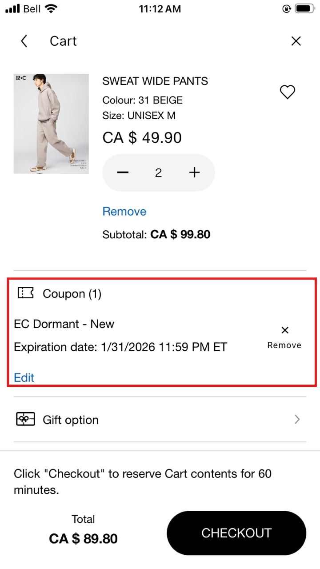The width and height of the screenshot is (320, 569).
Task: Expand Gift option with the chevron
Action: click(x=297, y=419)
